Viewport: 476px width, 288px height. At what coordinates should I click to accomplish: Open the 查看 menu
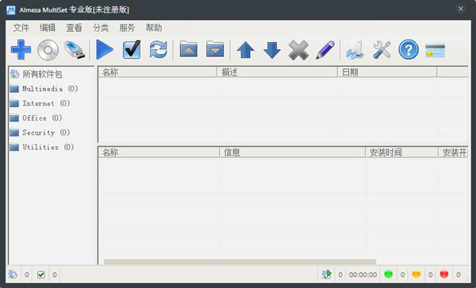[x=74, y=28]
